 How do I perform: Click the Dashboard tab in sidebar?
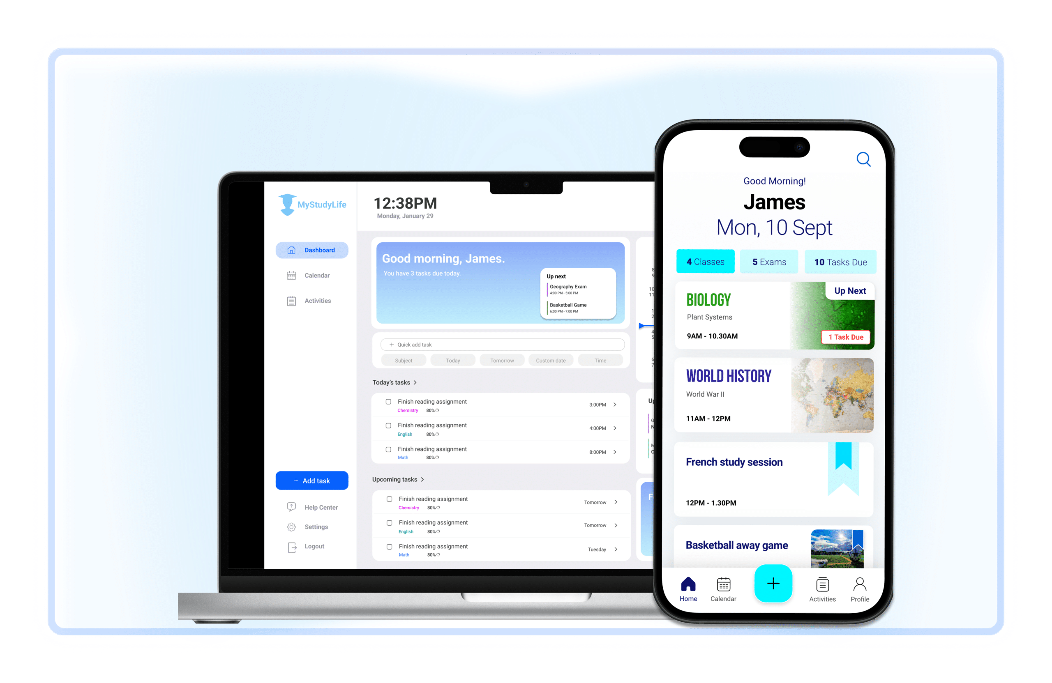point(312,250)
